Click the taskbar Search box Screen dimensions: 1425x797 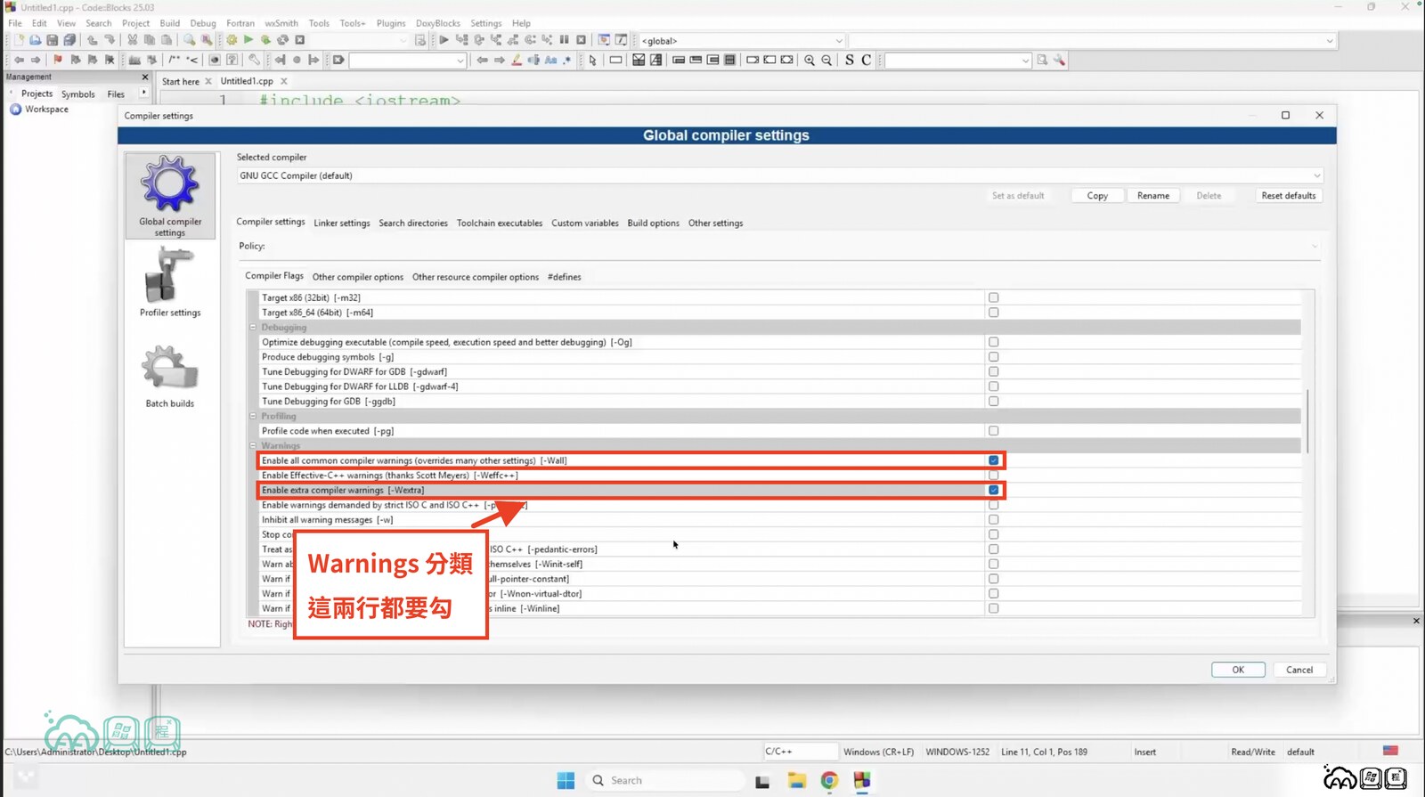tap(664, 781)
